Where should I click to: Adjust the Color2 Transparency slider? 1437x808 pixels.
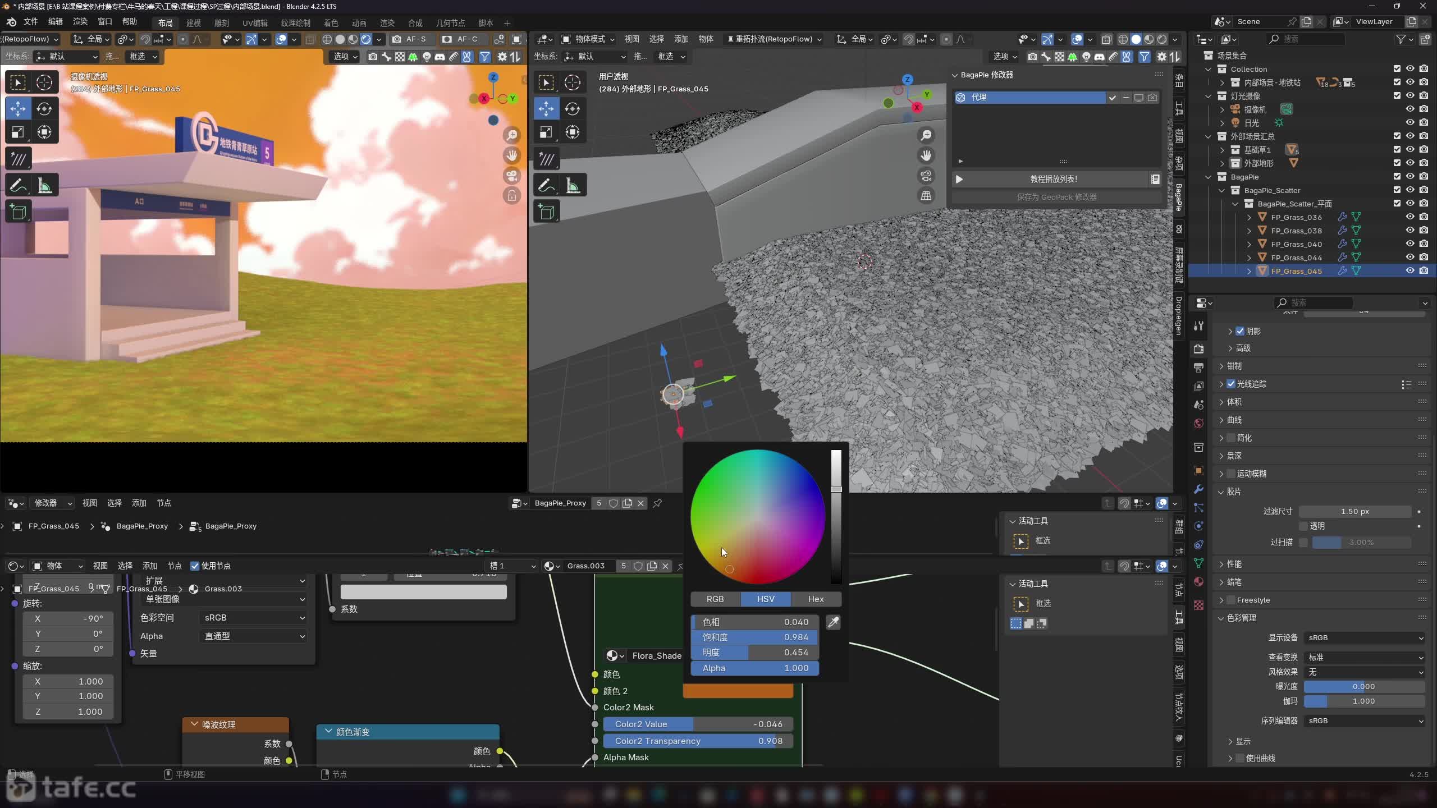pos(698,741)
